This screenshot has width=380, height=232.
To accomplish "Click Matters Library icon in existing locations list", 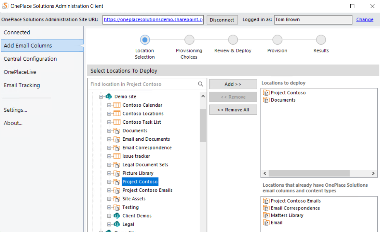I will pyautogui.click(x=266, y=215).
